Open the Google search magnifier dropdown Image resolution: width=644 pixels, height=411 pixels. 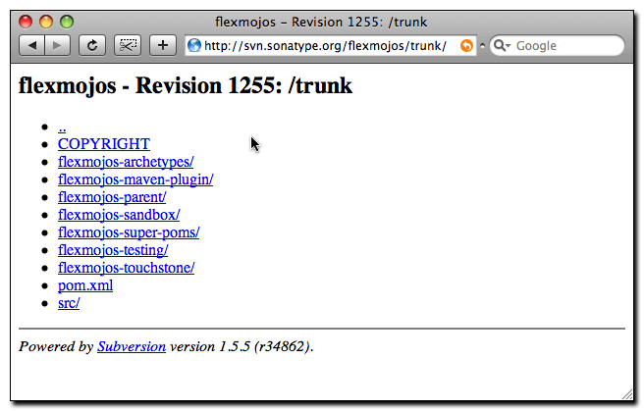coord(502,45)
